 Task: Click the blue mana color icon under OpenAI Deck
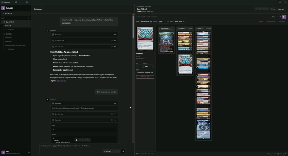[x=140, y=11]
